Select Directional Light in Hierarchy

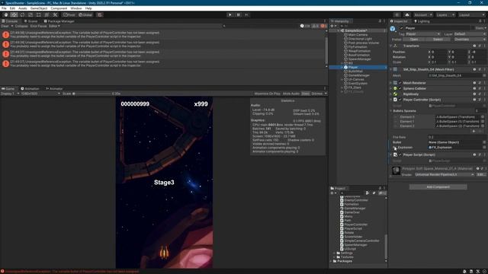pos(360,39)
